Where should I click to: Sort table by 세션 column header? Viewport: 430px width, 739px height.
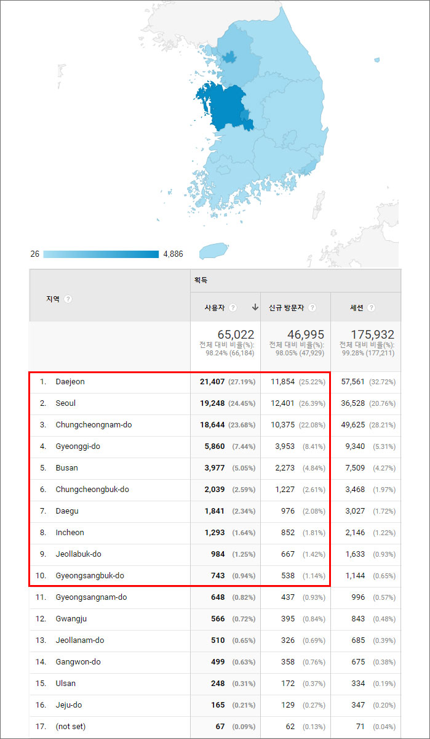coord(358,307)
